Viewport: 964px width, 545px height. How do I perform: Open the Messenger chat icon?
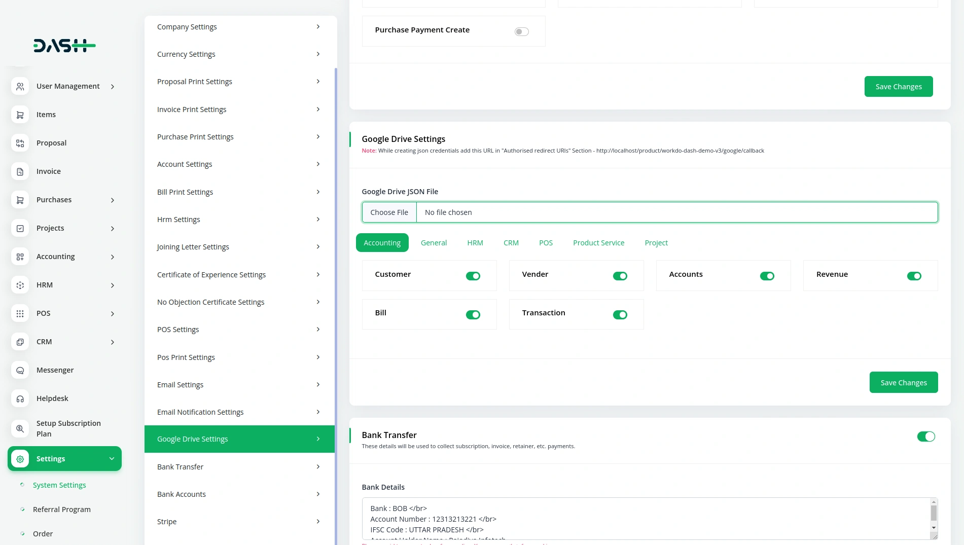point(20,370)
